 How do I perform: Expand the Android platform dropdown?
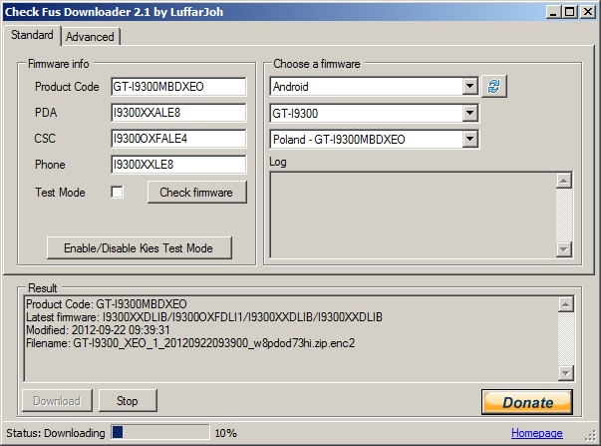469,86
